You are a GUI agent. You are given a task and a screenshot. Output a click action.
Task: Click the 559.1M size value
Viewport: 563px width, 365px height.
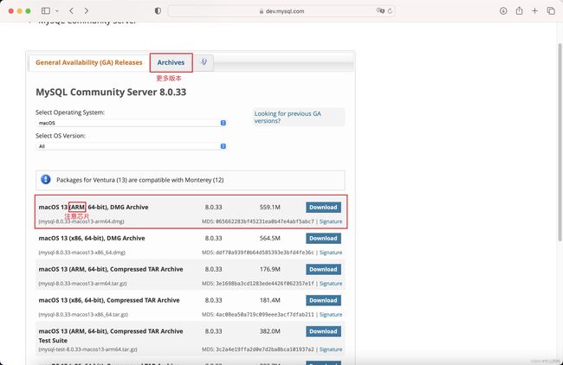click(270, 208)
